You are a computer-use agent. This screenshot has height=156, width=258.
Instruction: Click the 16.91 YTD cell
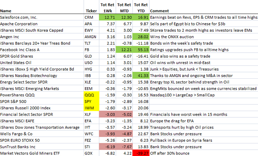coord(141,17)
